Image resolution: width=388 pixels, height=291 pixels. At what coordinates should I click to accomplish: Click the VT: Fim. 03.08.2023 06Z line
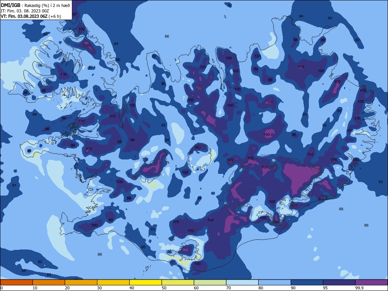coord(31,16)
